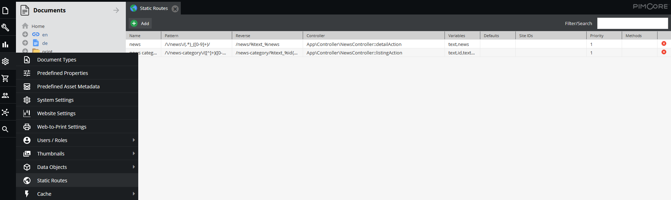This screenshot has width=671, height=200.
Task: Delete the news static route
Action: point(664,44)
